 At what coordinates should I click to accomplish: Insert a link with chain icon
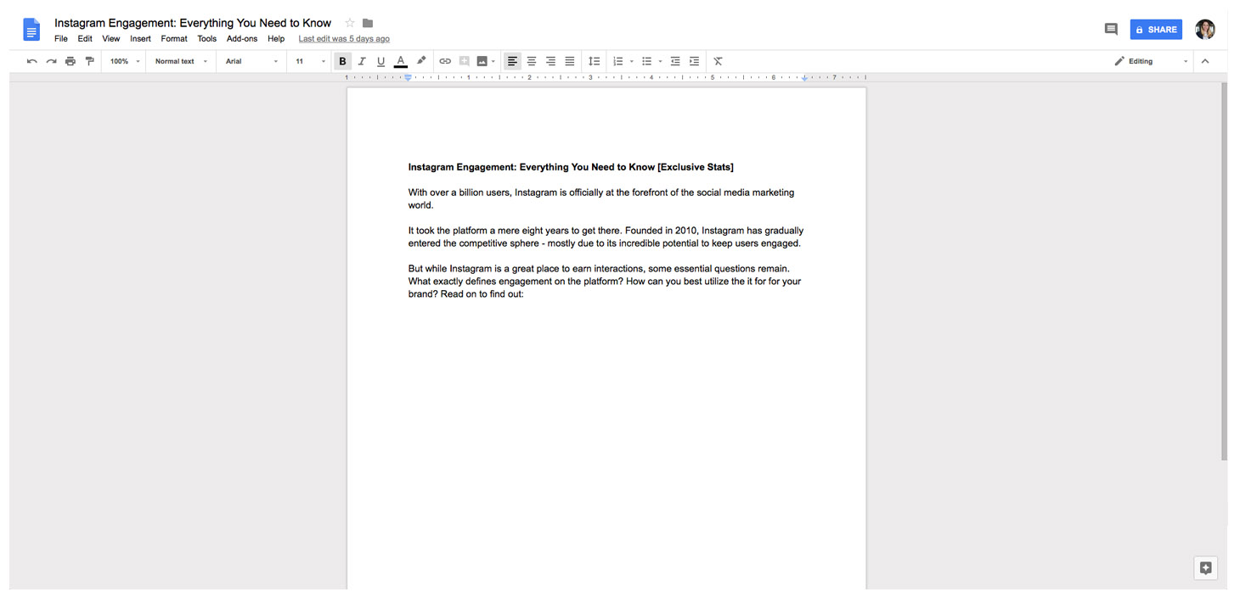point(445,61)
